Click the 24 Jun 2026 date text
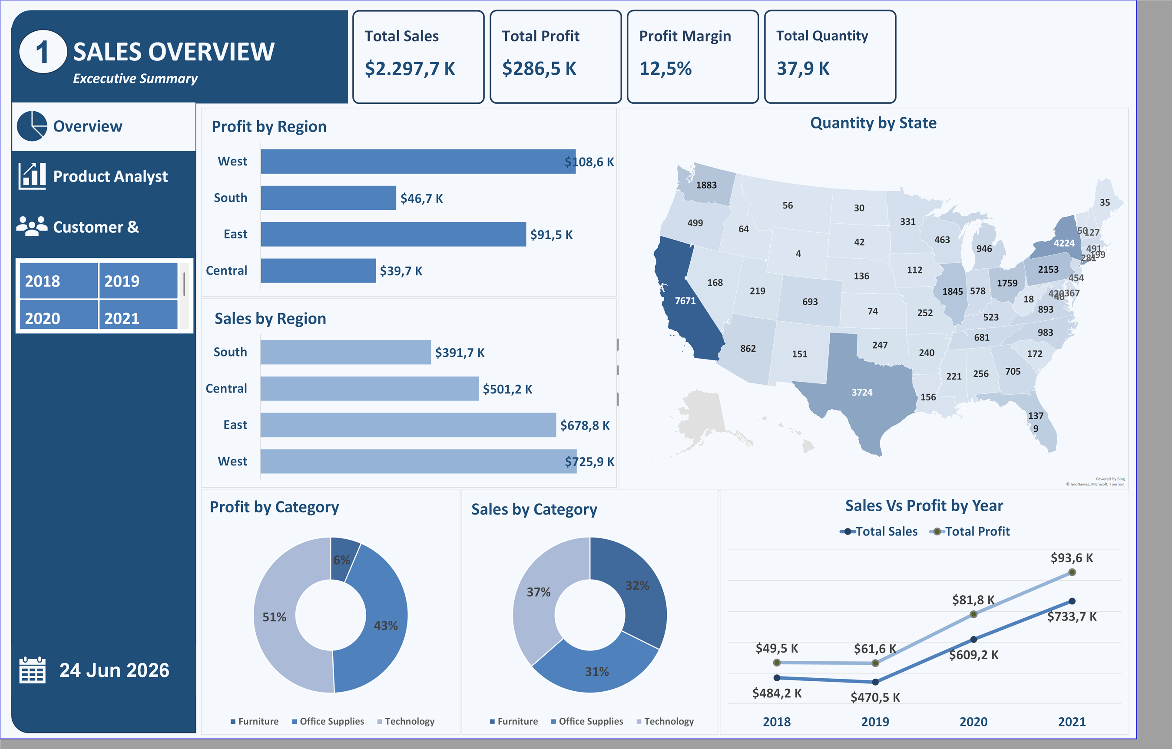The image size is (1172, 749). 114,670
